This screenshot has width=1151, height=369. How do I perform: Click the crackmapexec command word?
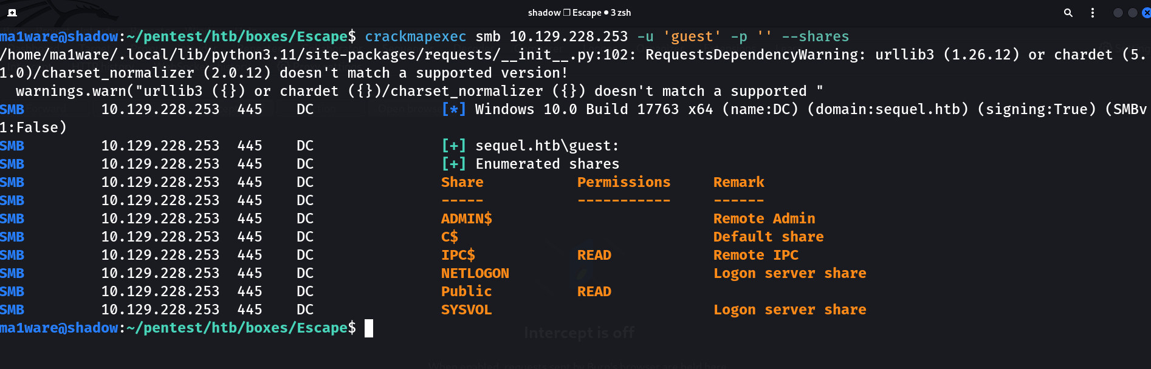pos(416,36)
